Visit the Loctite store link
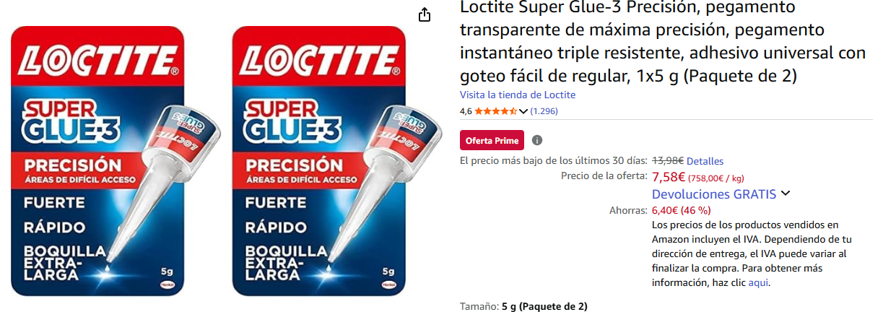The width and height of the screenshot is (883, 312). [x=518, y=95]
